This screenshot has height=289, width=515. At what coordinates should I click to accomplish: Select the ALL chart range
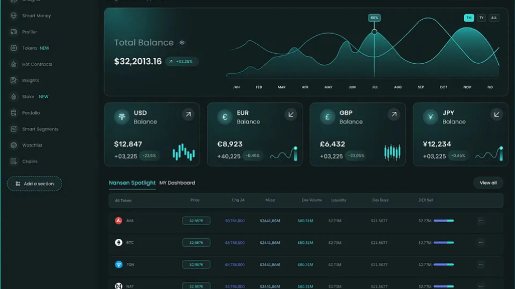[494, 18]
